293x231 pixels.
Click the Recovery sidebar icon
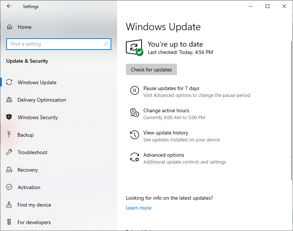(9, 170)
